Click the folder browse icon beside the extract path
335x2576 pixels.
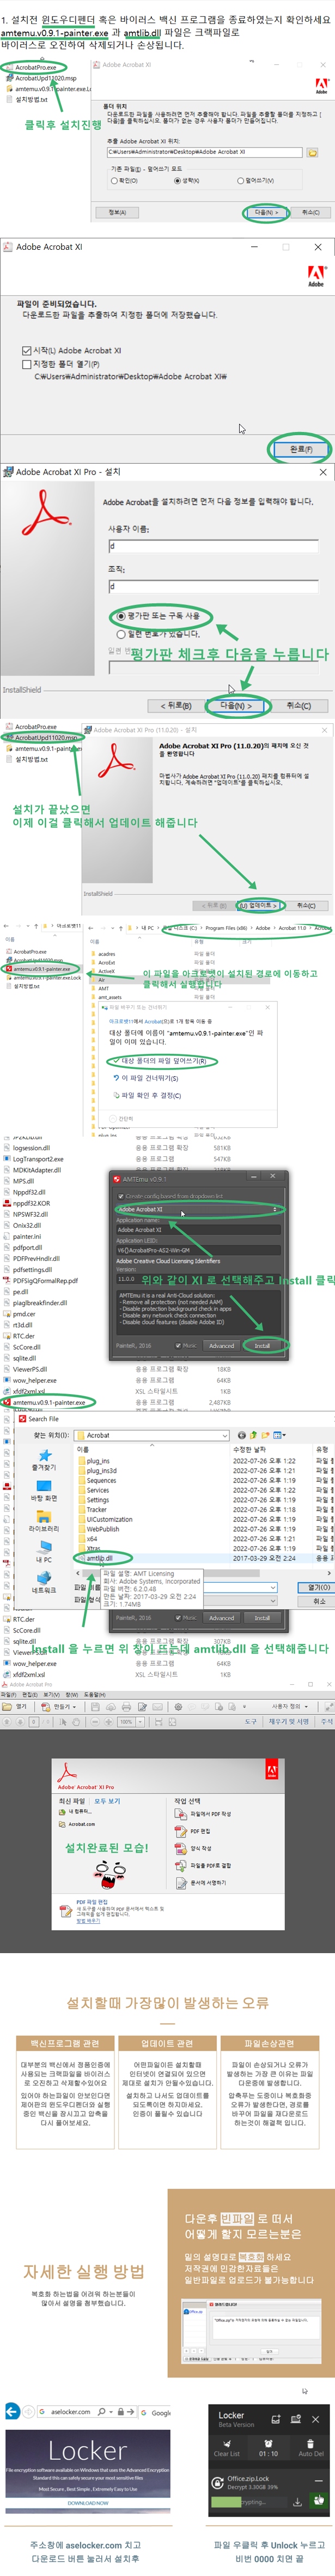coord(312,153)
